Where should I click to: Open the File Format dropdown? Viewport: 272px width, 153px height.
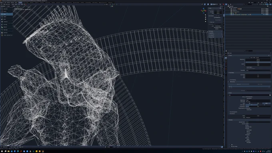(x=258, y=102)
